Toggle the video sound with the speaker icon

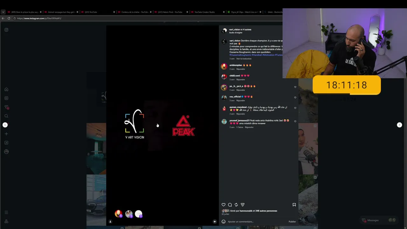pos(215,222)
